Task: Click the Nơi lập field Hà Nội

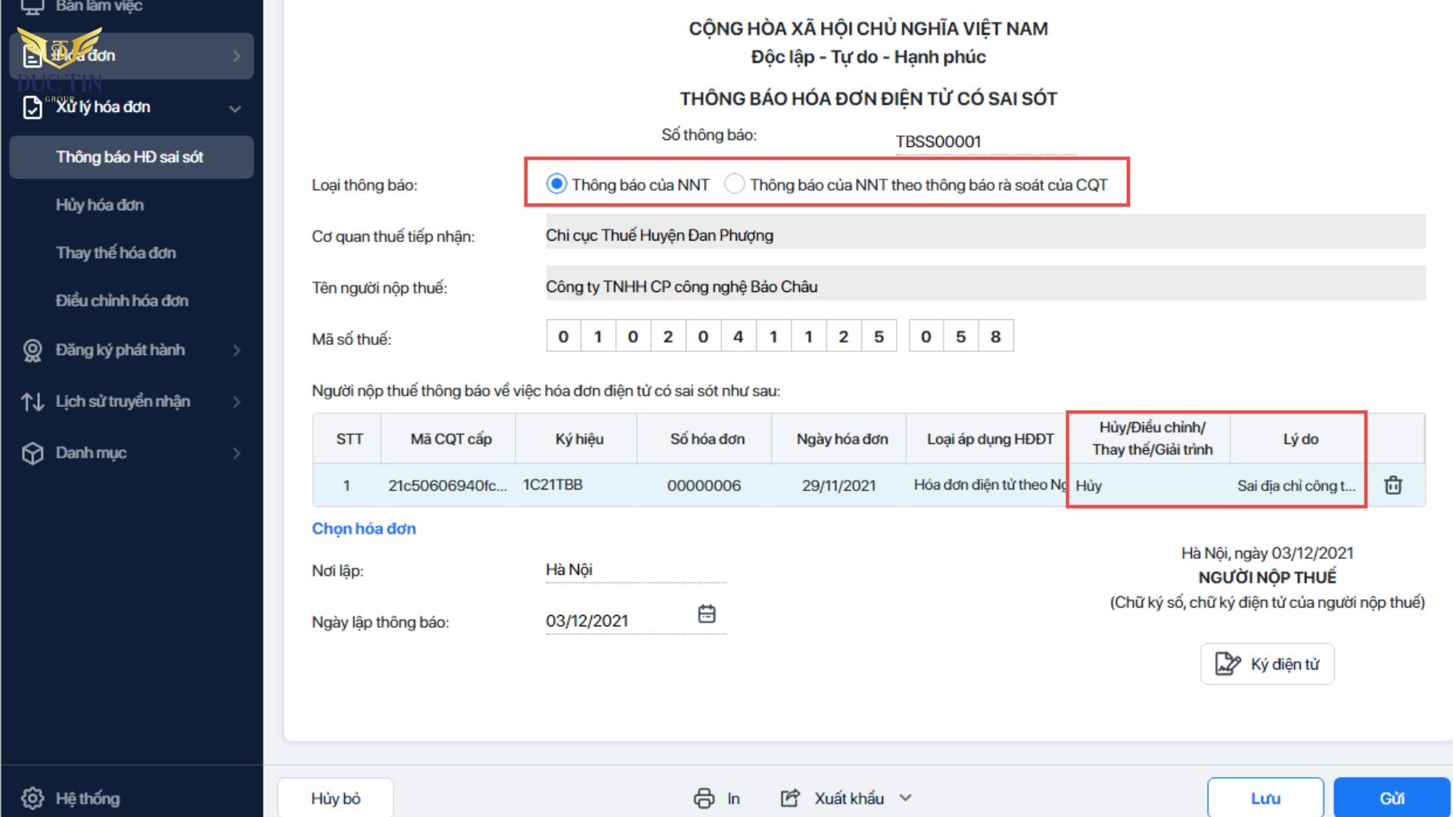Action: point(636,570)
